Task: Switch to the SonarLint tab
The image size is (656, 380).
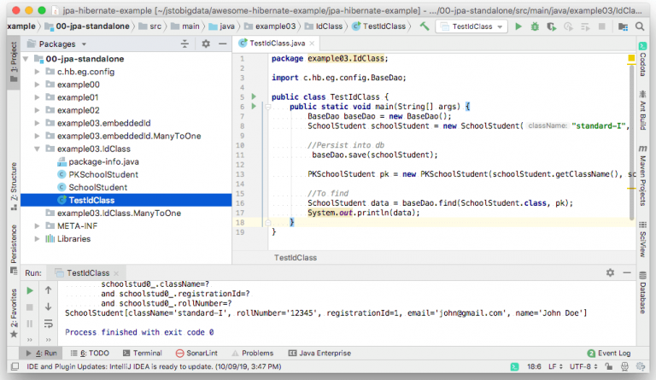Action: click(x=198, y=353)
